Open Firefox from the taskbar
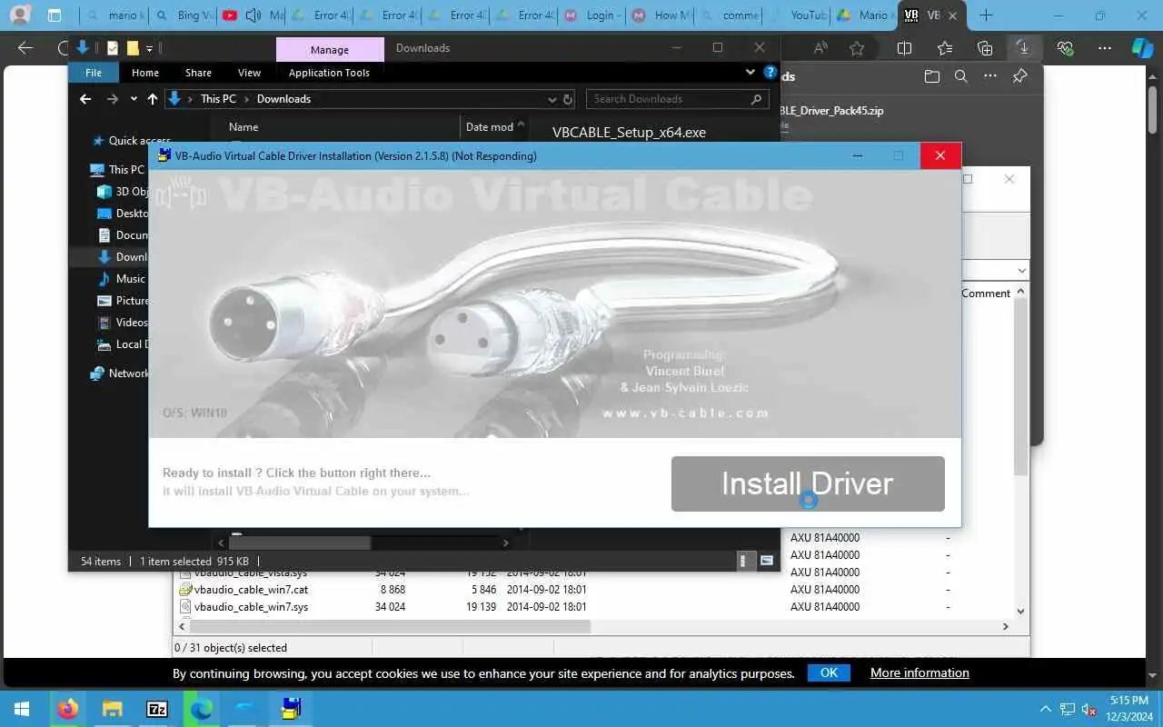Viewport: 1163px width, 727px height. 67,709
